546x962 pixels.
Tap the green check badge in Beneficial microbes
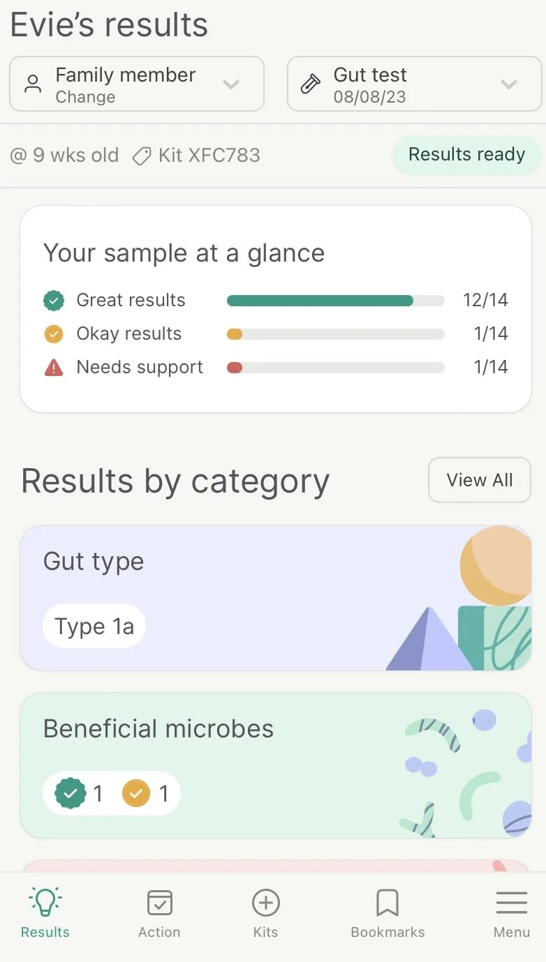[71, 793]
